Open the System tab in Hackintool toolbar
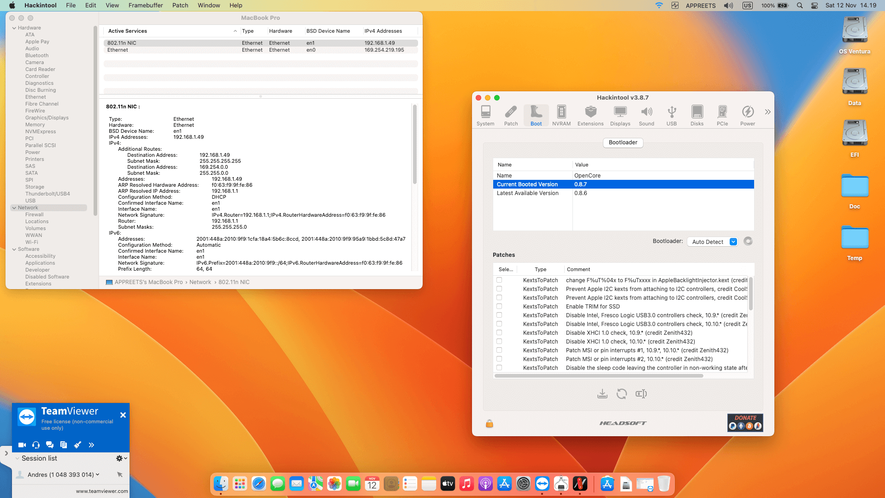This screenshot has height=498, width=885. [485, 116]
